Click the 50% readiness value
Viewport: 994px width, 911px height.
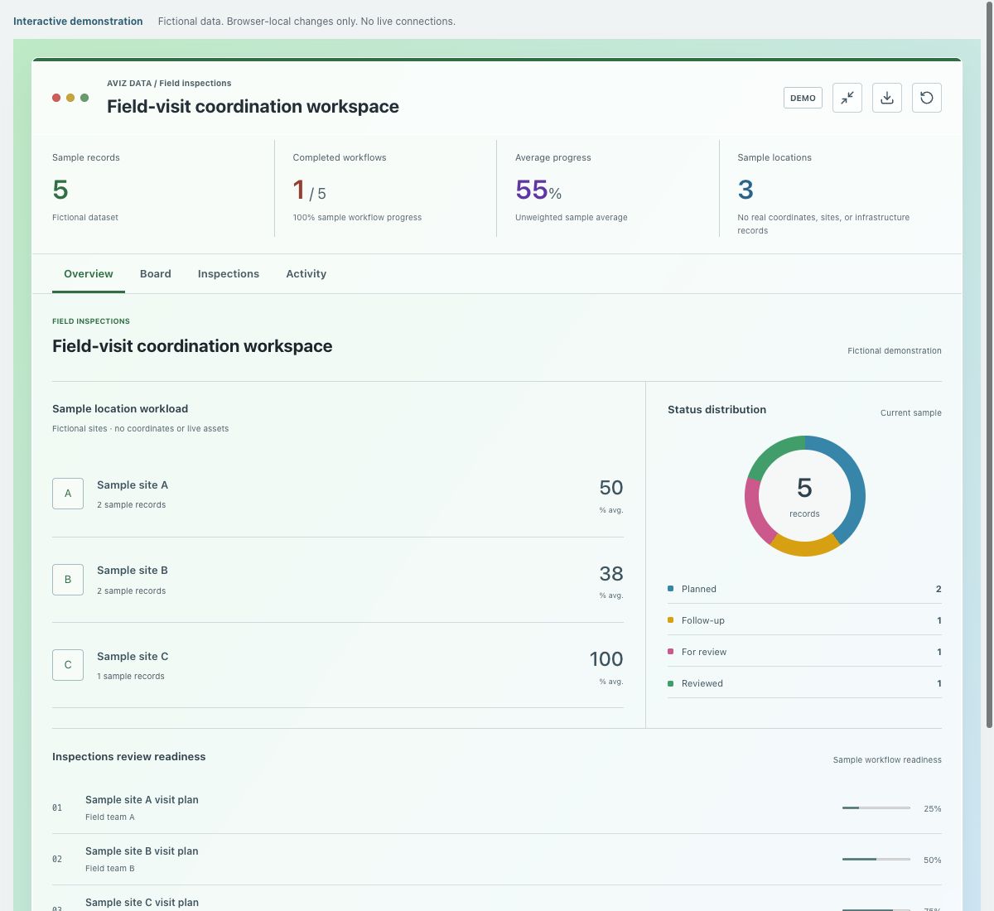[x=933, y=860]
